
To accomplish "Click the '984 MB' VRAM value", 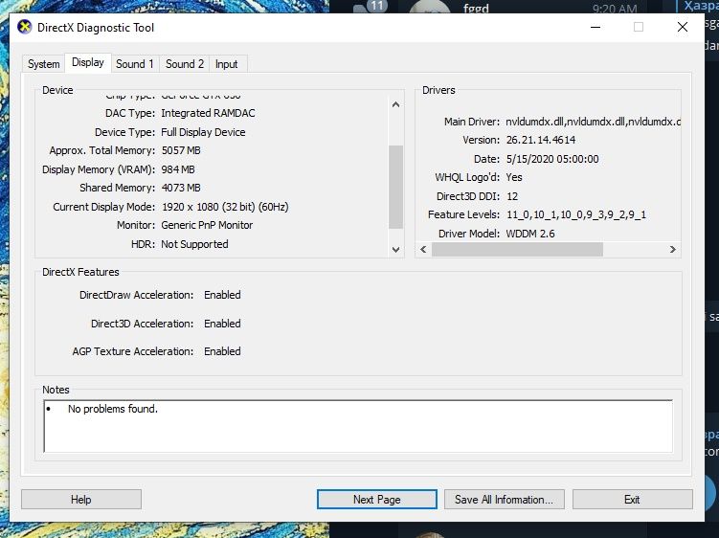I will coord(178,169).
